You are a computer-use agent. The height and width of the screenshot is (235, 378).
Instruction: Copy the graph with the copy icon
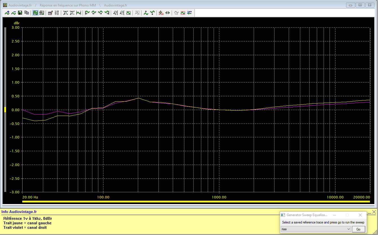(26, 13)
